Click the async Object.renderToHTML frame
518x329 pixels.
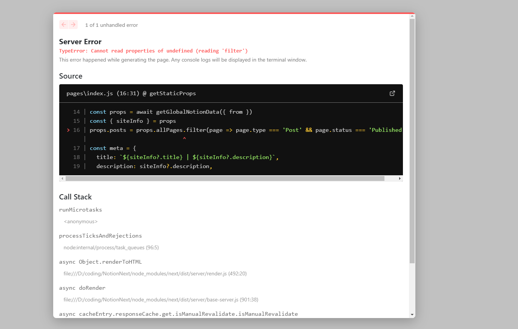[x=101, y=262]
